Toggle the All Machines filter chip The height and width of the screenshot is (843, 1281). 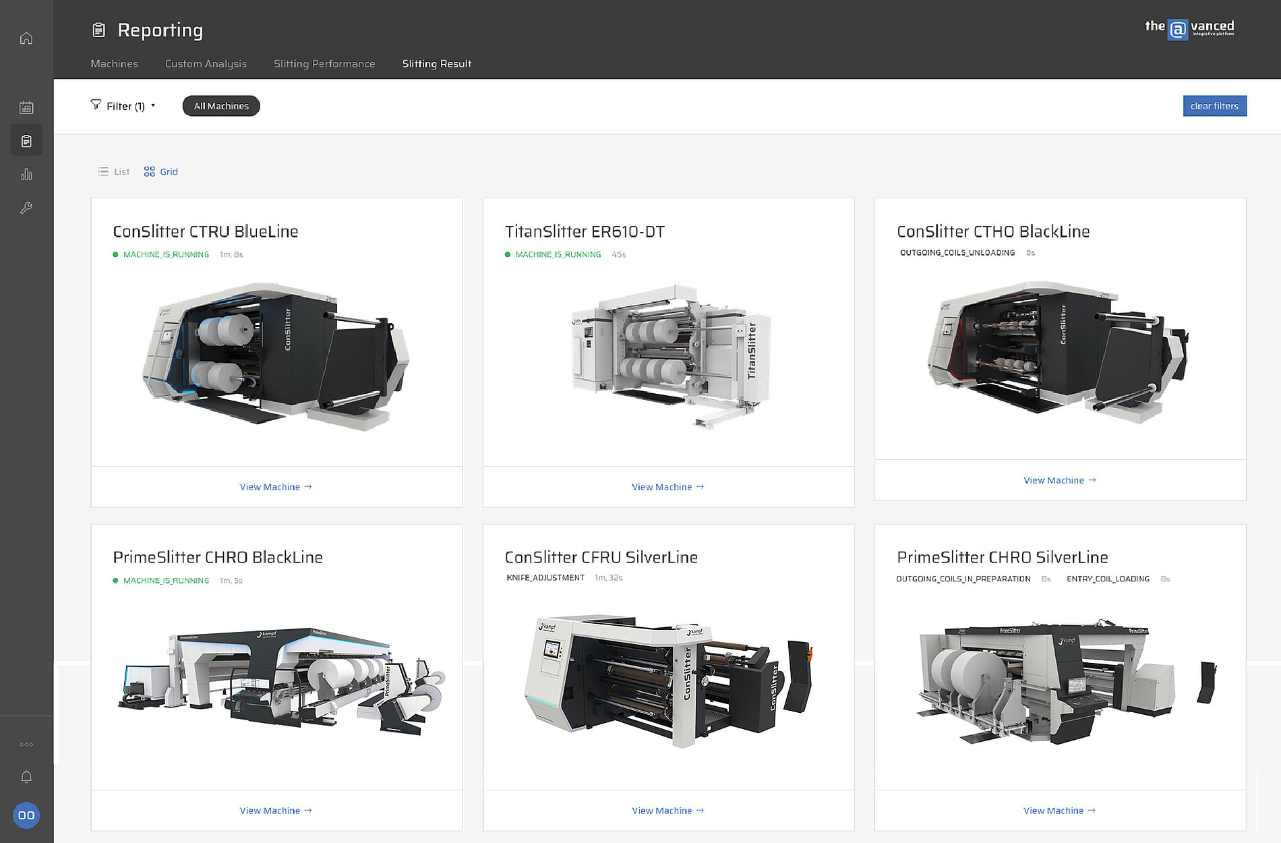[x=221, y=106]
